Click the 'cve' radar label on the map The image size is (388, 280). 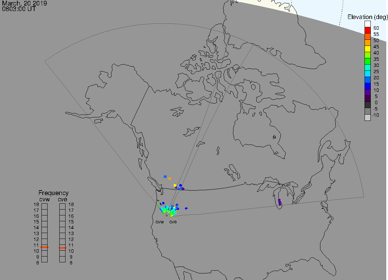pyautogui.click(x=173, y=222)
